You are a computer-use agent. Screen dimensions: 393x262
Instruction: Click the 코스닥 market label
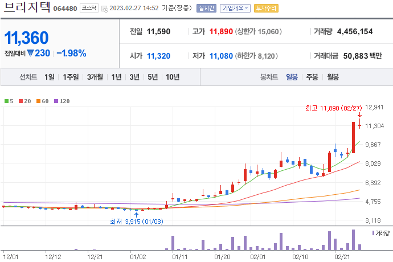tap(89, 8)
